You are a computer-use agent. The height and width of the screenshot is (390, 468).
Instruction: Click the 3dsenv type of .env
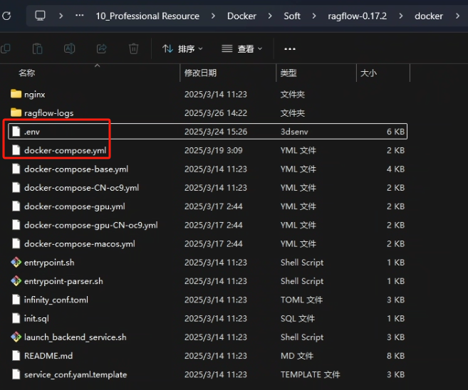294,132
